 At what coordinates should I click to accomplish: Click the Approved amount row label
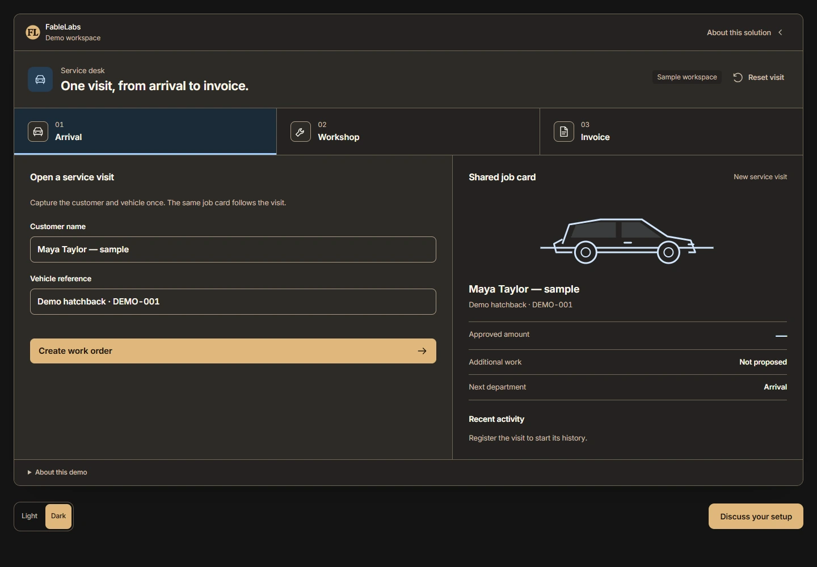click(499, 335)
